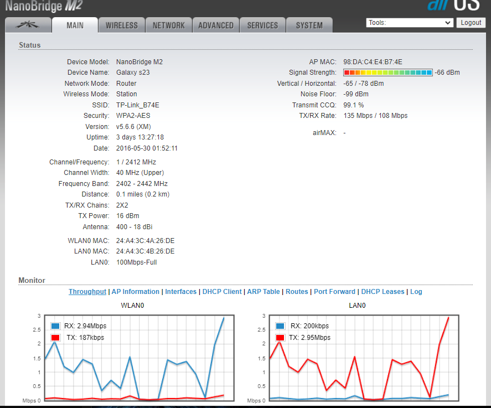491x408 pixels.
Task: Open the Routes monitor link
Action: [x=297, y=292]
